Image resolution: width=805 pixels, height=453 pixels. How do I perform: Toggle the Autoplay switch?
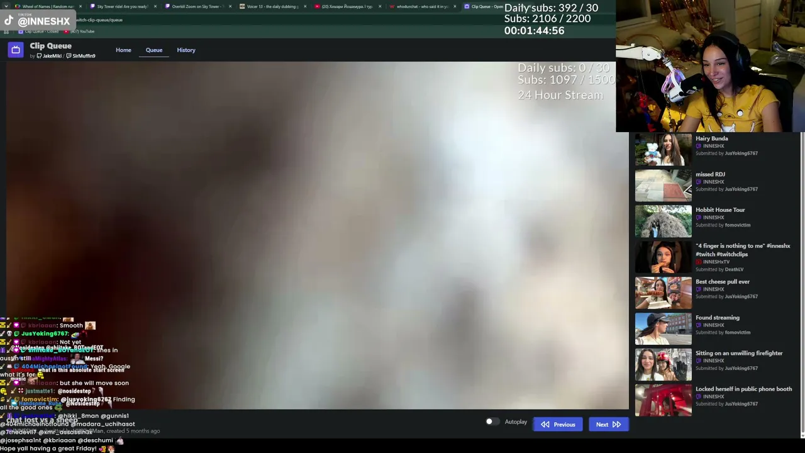pos(492,422)
